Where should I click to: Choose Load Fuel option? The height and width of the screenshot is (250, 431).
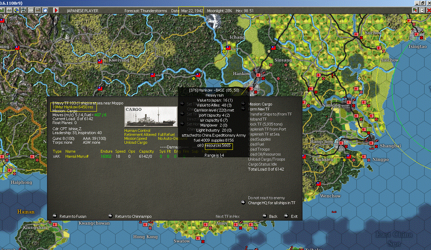tap(256, 144)
